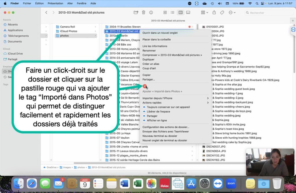
Task: Click the red tag dot in context menu
Action: click(145, 86)
